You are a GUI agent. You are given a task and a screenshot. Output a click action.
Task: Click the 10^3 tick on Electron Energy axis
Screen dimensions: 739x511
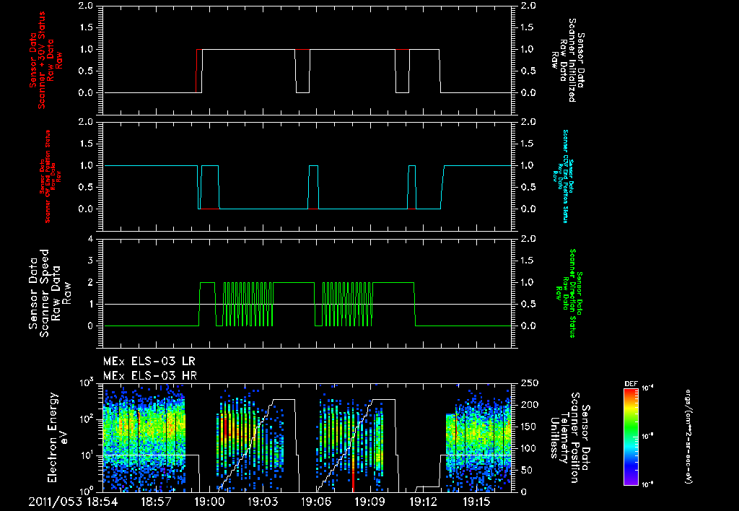pyautogui.click(x=85, y=383)
